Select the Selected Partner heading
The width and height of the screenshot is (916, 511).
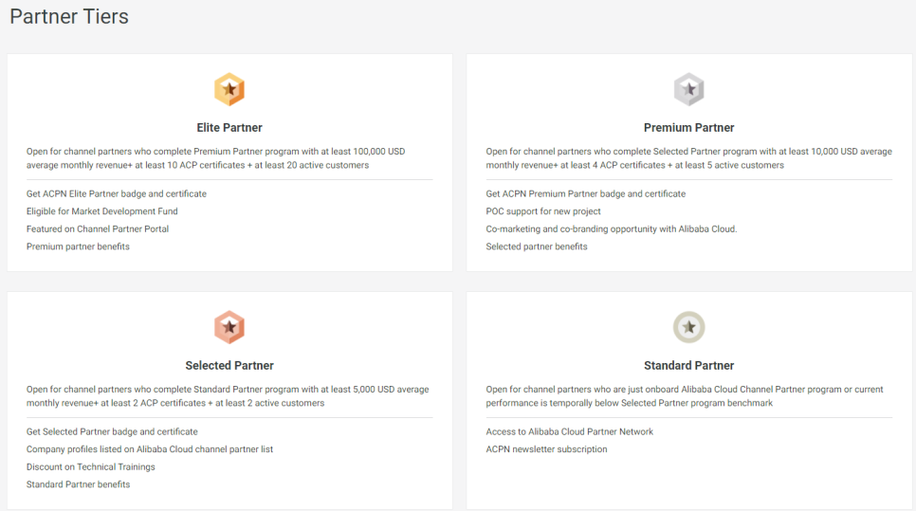pos(229,366)
